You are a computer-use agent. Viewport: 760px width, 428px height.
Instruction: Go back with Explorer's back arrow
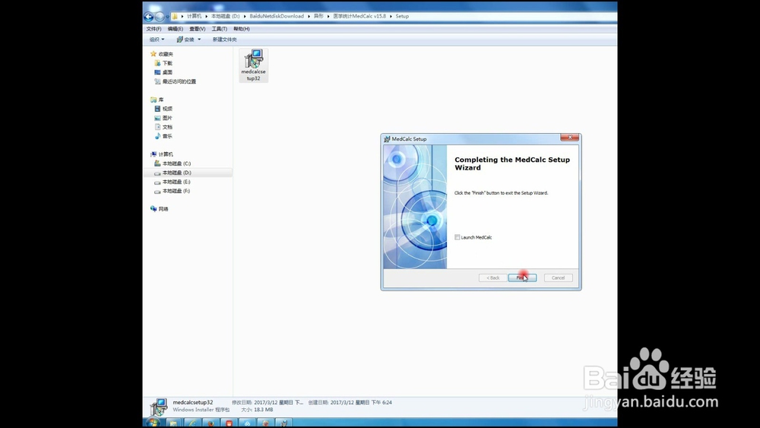click(x=149, y=17)
